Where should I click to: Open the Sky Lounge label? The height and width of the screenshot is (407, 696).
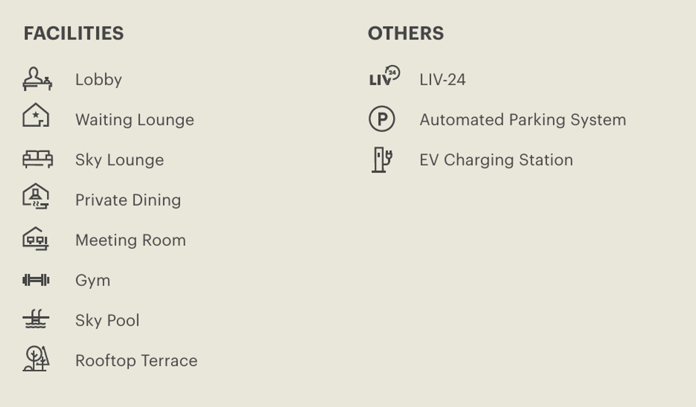point(119,160)
